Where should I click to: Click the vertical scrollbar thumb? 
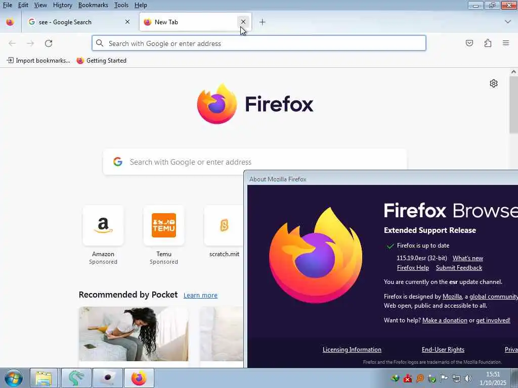513,105
